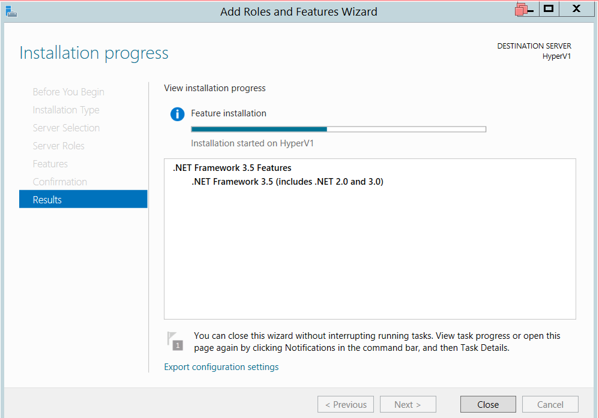Click 'Installation started on HyperV1' status text

pyautogui.click(x=252, y=143)
